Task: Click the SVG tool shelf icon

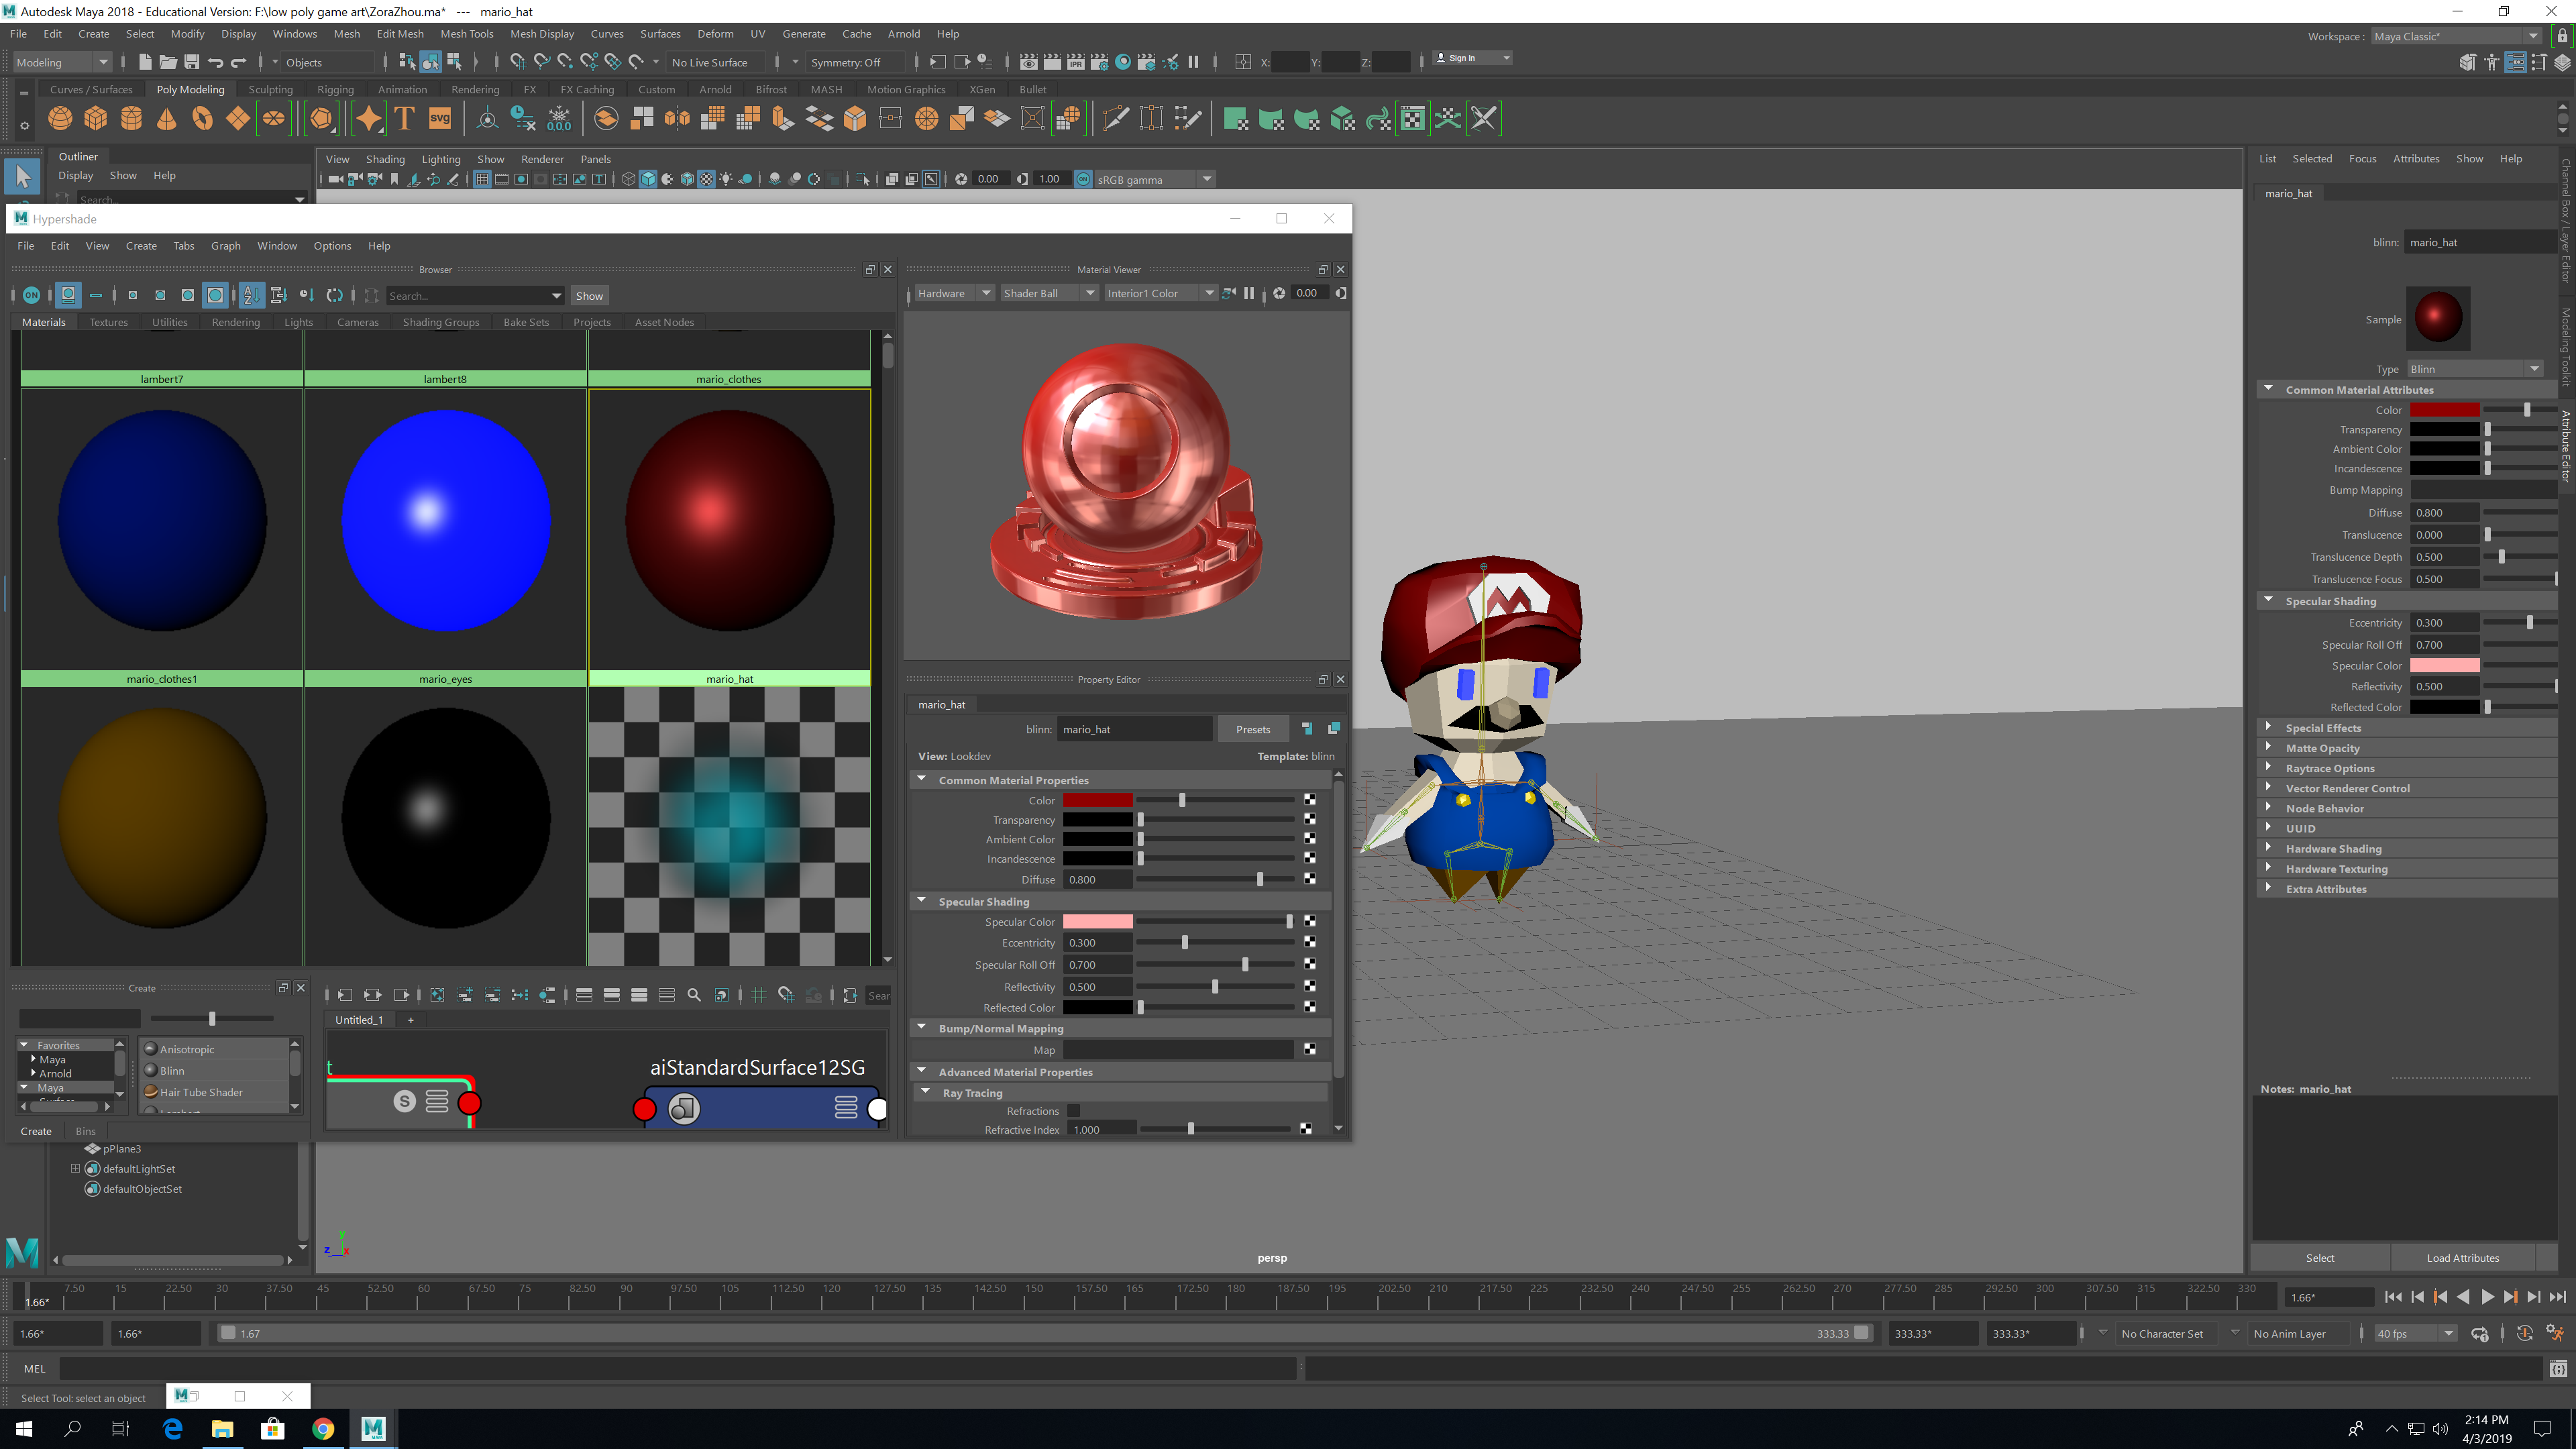Action: pyautogui.click(x=440, y=119)
